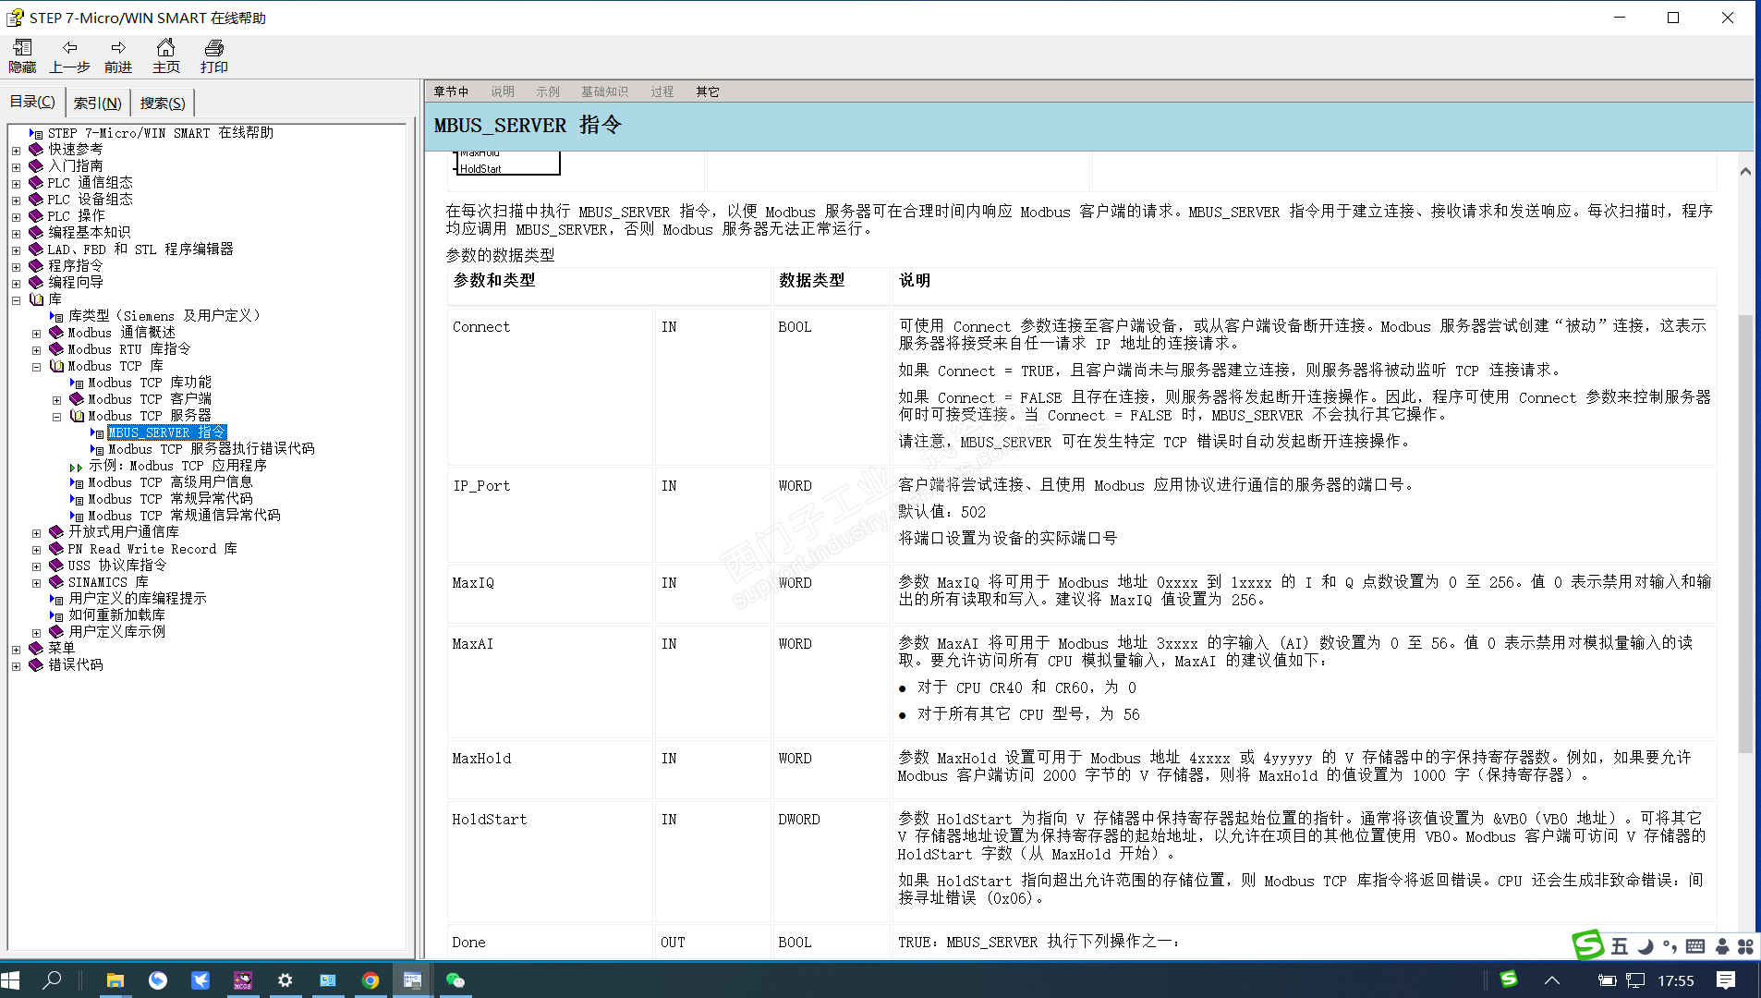Click open book icon beside 库
Screen dimensions: 1761x998
(x=36, y=299)
